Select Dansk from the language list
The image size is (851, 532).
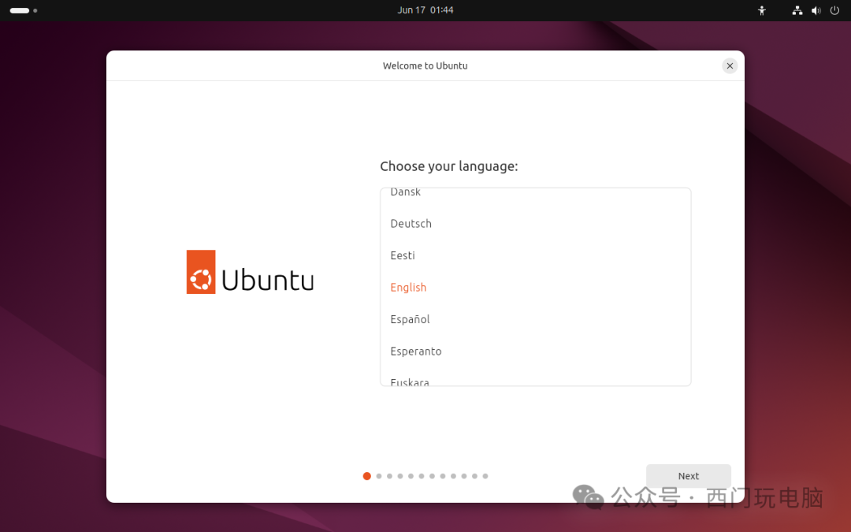coord(406,193)
